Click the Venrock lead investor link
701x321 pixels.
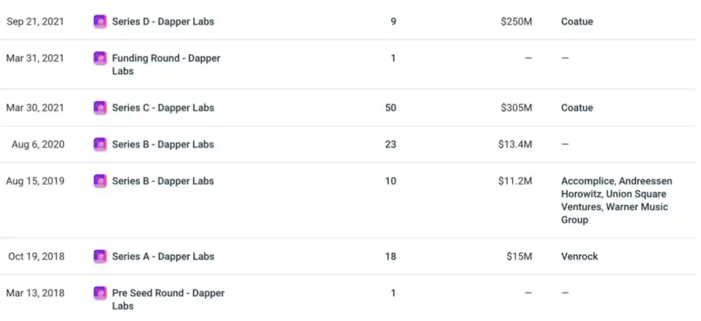pos(579,257)
